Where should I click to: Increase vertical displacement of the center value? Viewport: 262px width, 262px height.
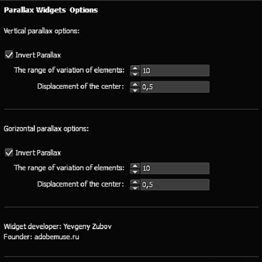[135, 84]
